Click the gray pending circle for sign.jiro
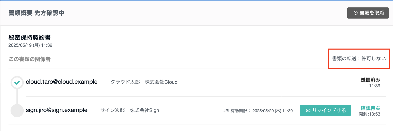Screen dimensions: 393x131 point(17,110)
